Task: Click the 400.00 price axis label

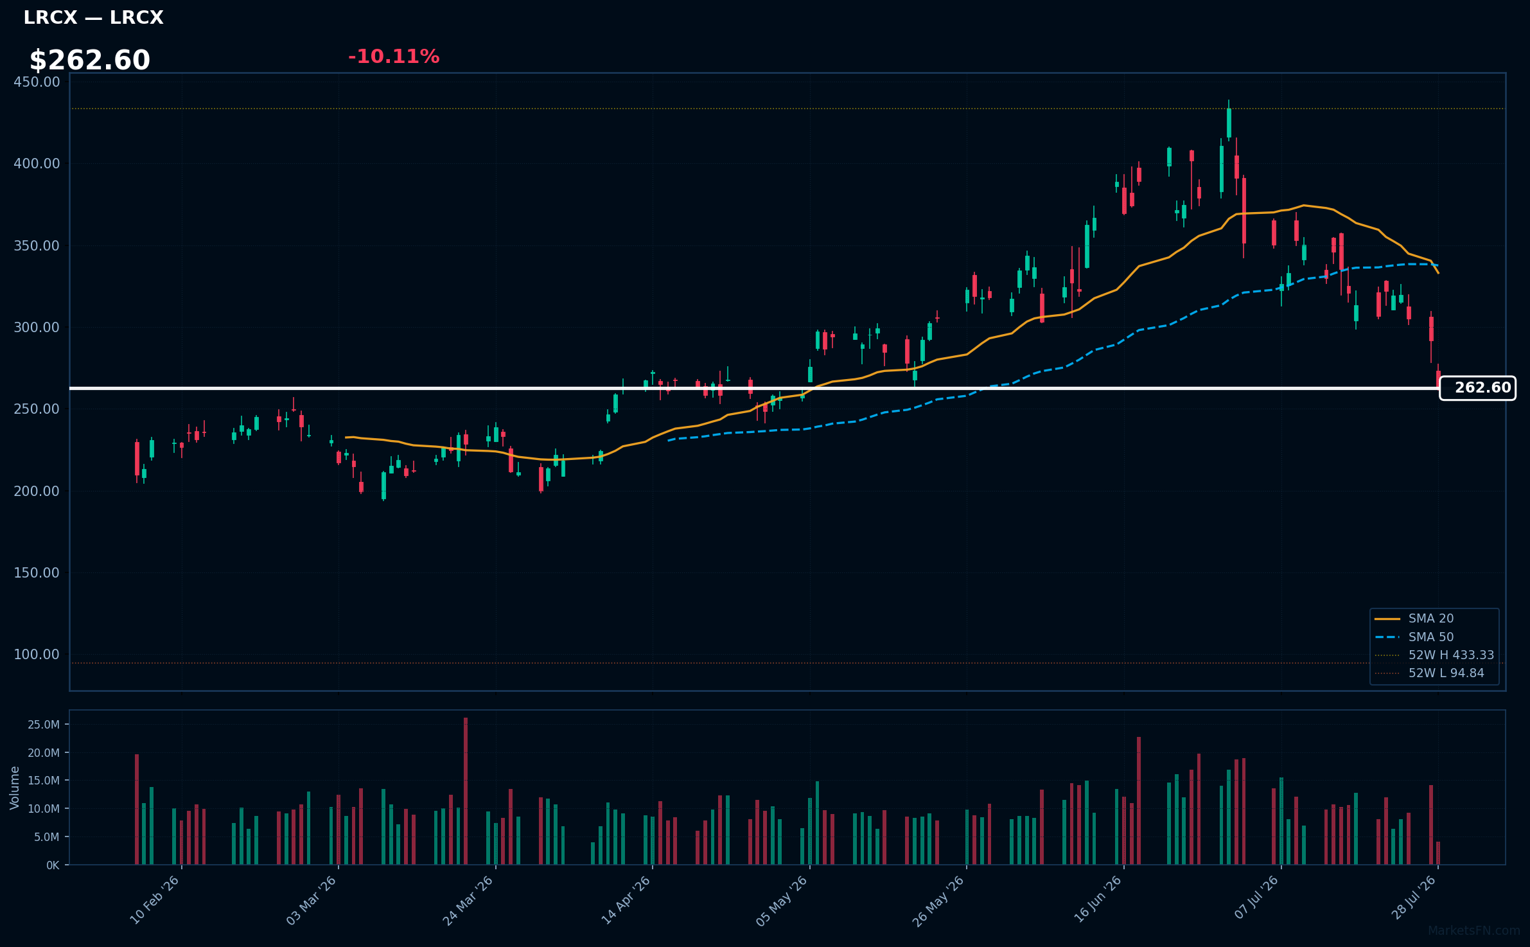Action: (37, 164)
